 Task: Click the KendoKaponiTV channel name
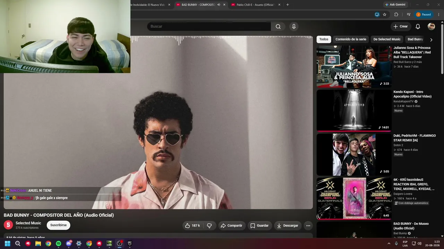[403, 101]
